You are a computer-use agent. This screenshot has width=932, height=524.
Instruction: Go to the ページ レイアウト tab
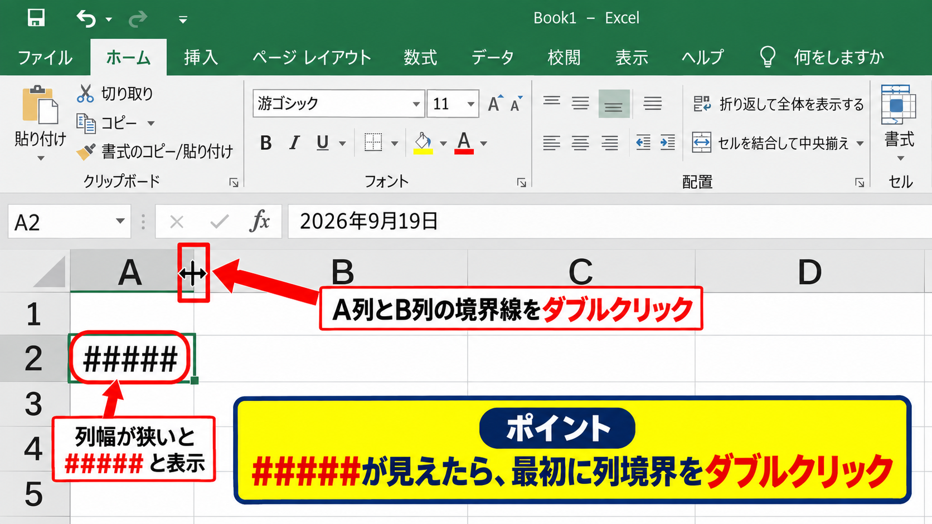(312, 57)
